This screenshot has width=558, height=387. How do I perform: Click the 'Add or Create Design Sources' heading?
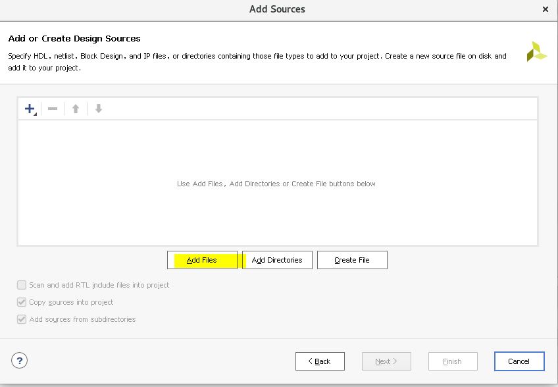point(74,38)
